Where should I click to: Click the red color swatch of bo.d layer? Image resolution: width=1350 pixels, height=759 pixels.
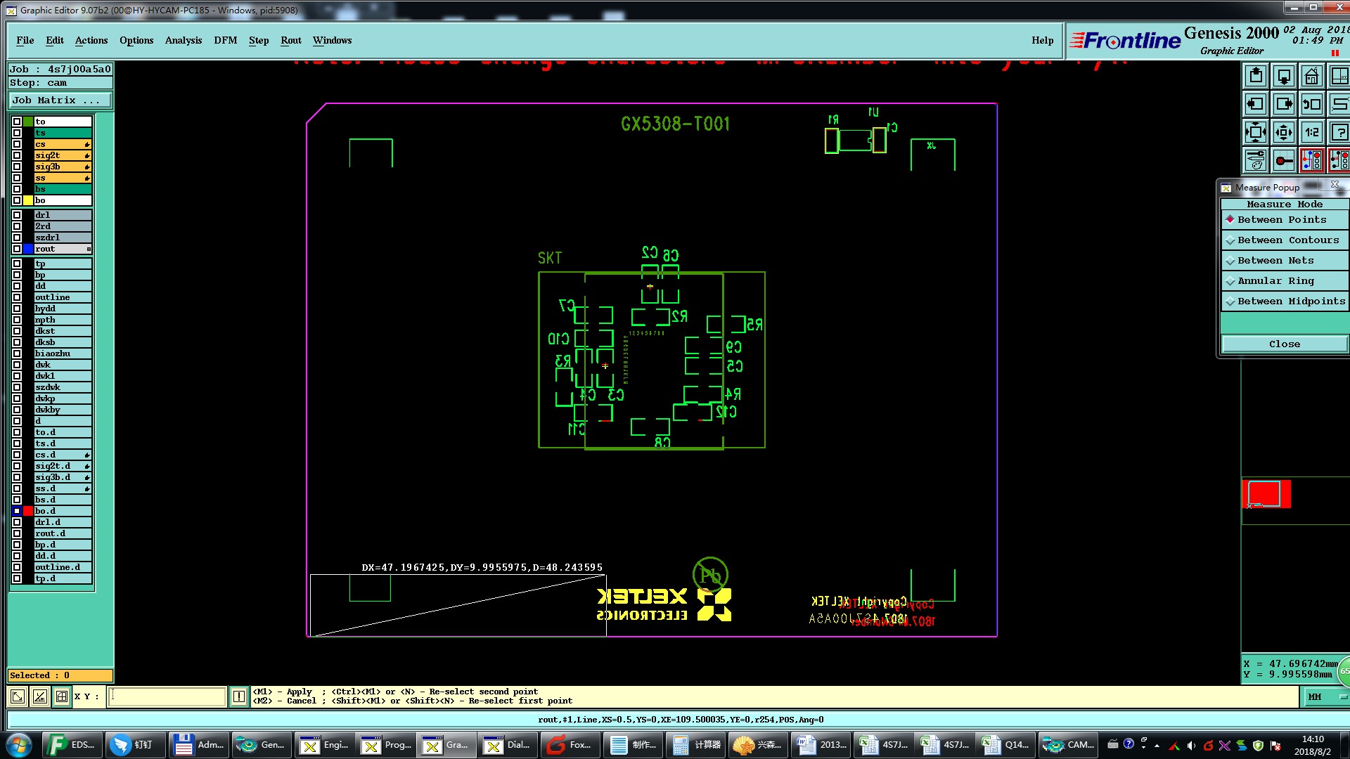(28, 511)
